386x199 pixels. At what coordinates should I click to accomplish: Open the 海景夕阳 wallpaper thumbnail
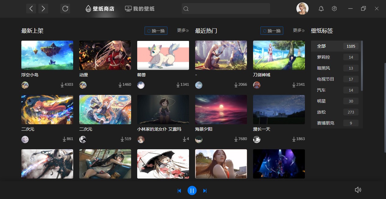[221, 110]
